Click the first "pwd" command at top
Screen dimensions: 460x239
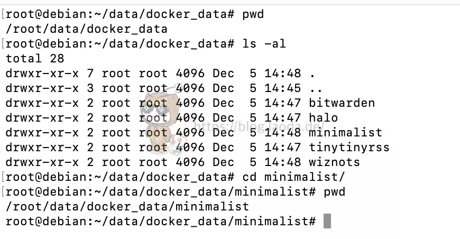pos(253,14)
